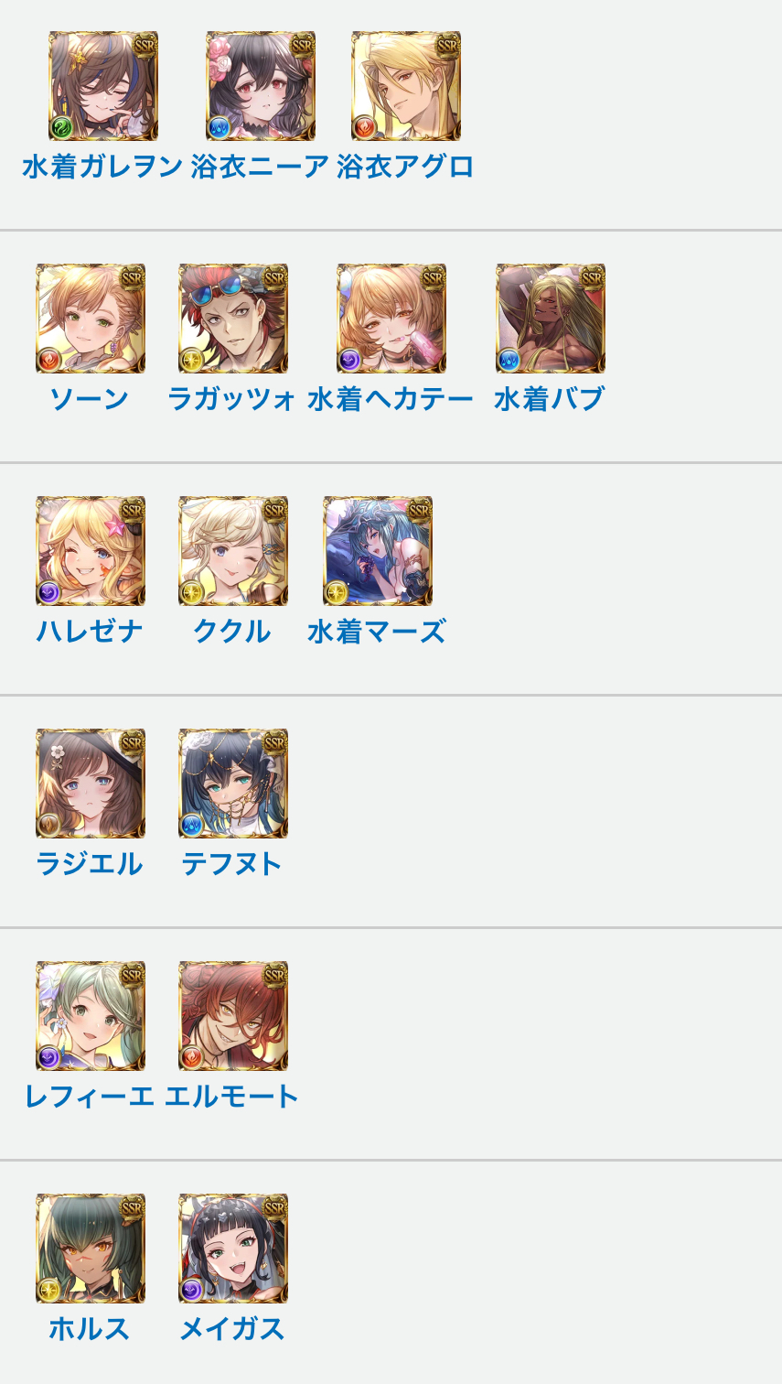
Task: Open the 水着ガレヲン character portrait
Action: [x=103, y=86]
